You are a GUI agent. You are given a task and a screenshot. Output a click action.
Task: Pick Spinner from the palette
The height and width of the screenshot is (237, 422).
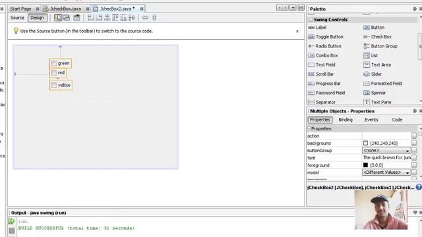375,93
